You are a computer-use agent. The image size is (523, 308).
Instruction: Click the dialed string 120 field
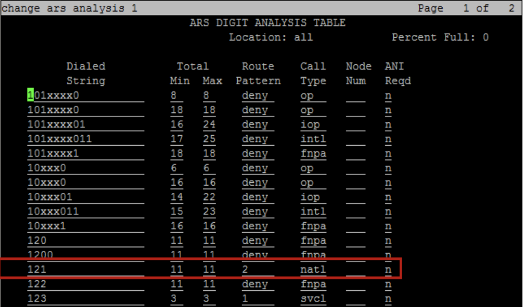point(86,240)
